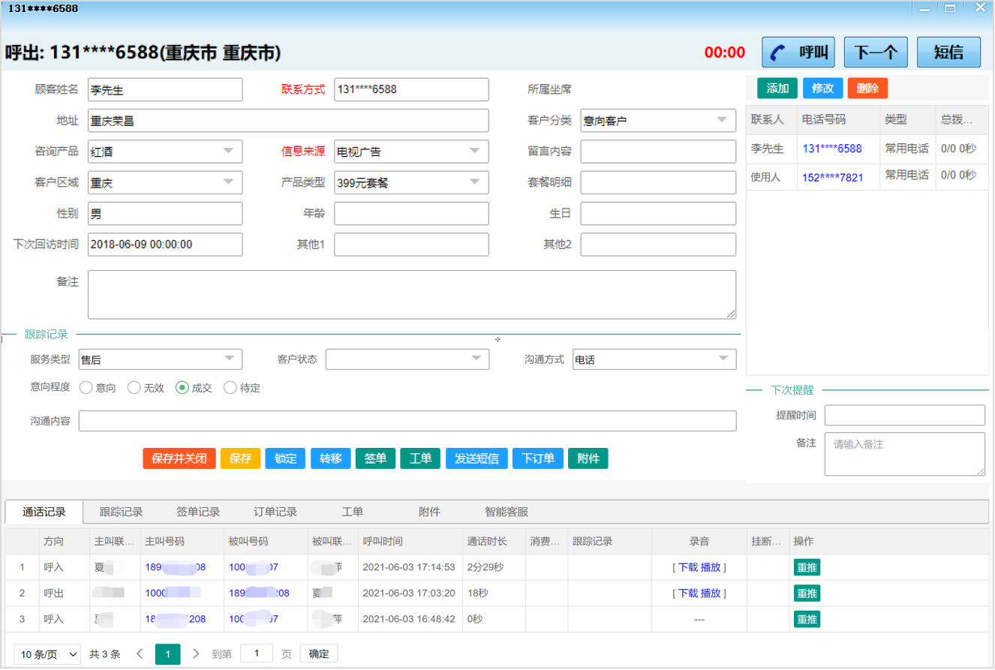The width and height of the screenshot is (995, 670).
Task: Click previous page arrow in pagination
Action: [x=139, y=653]
